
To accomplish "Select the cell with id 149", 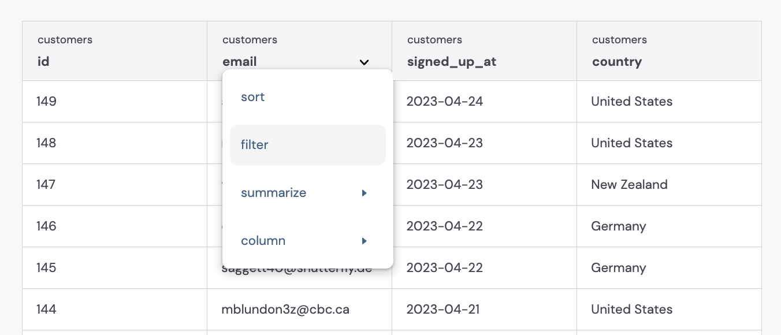I will (x=115, y=102).
